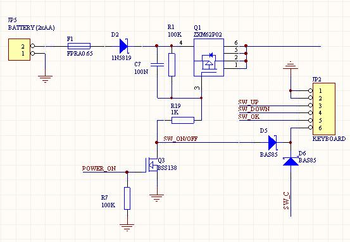Click the POWER_ON net label
Image resolution: width=350 pixels, height=242 pixels.
pyautogui.click(x=99, y=169)
